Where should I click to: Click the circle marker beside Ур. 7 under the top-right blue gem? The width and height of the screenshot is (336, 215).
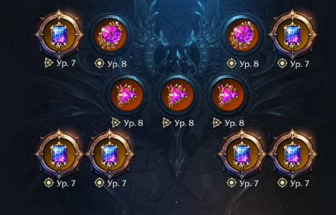pos(282,63)
